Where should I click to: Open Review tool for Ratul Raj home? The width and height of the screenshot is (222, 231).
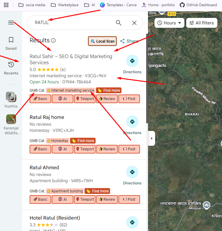107,149
